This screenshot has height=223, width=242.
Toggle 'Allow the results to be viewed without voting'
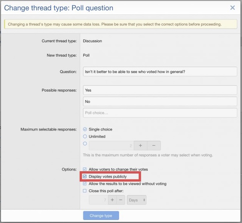[85, 184]
